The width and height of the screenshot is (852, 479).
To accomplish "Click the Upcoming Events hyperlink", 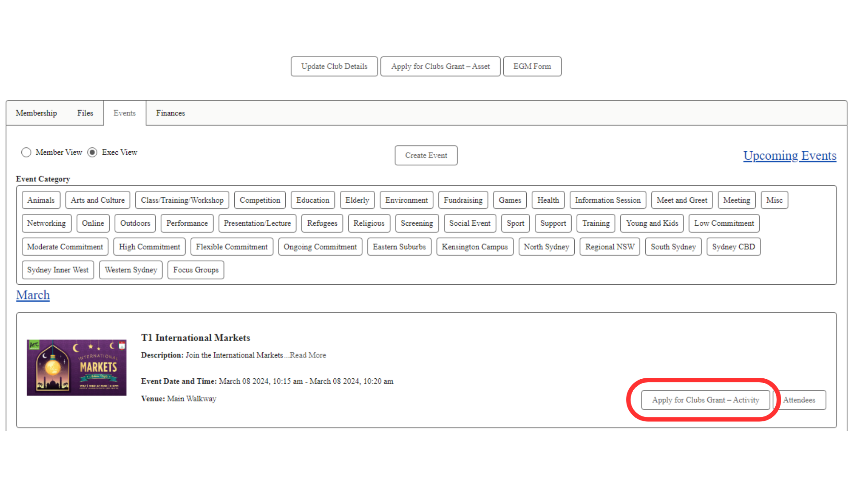I will tap(789, 155).
